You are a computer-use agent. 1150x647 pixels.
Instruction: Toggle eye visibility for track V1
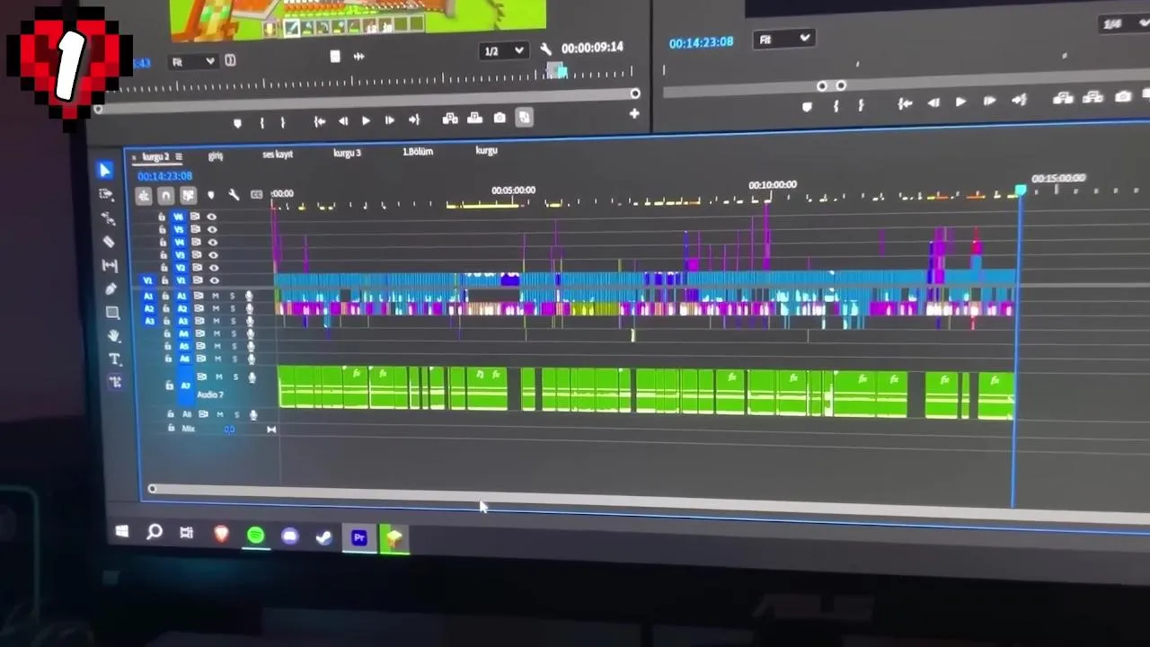click(x=214, y=280)
